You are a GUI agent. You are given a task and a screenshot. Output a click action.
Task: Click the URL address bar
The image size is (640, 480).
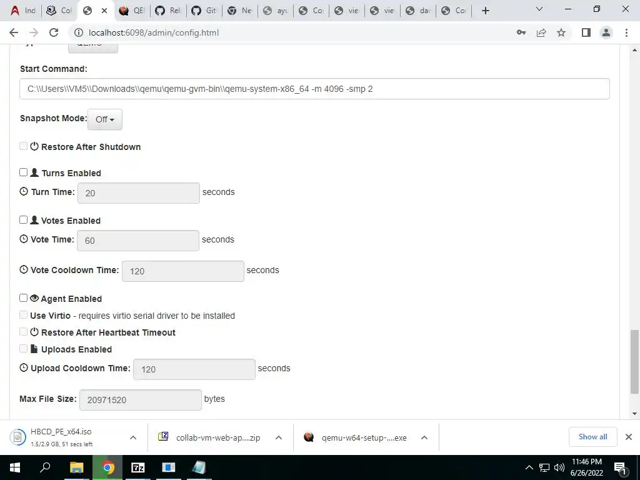(294, 32)
